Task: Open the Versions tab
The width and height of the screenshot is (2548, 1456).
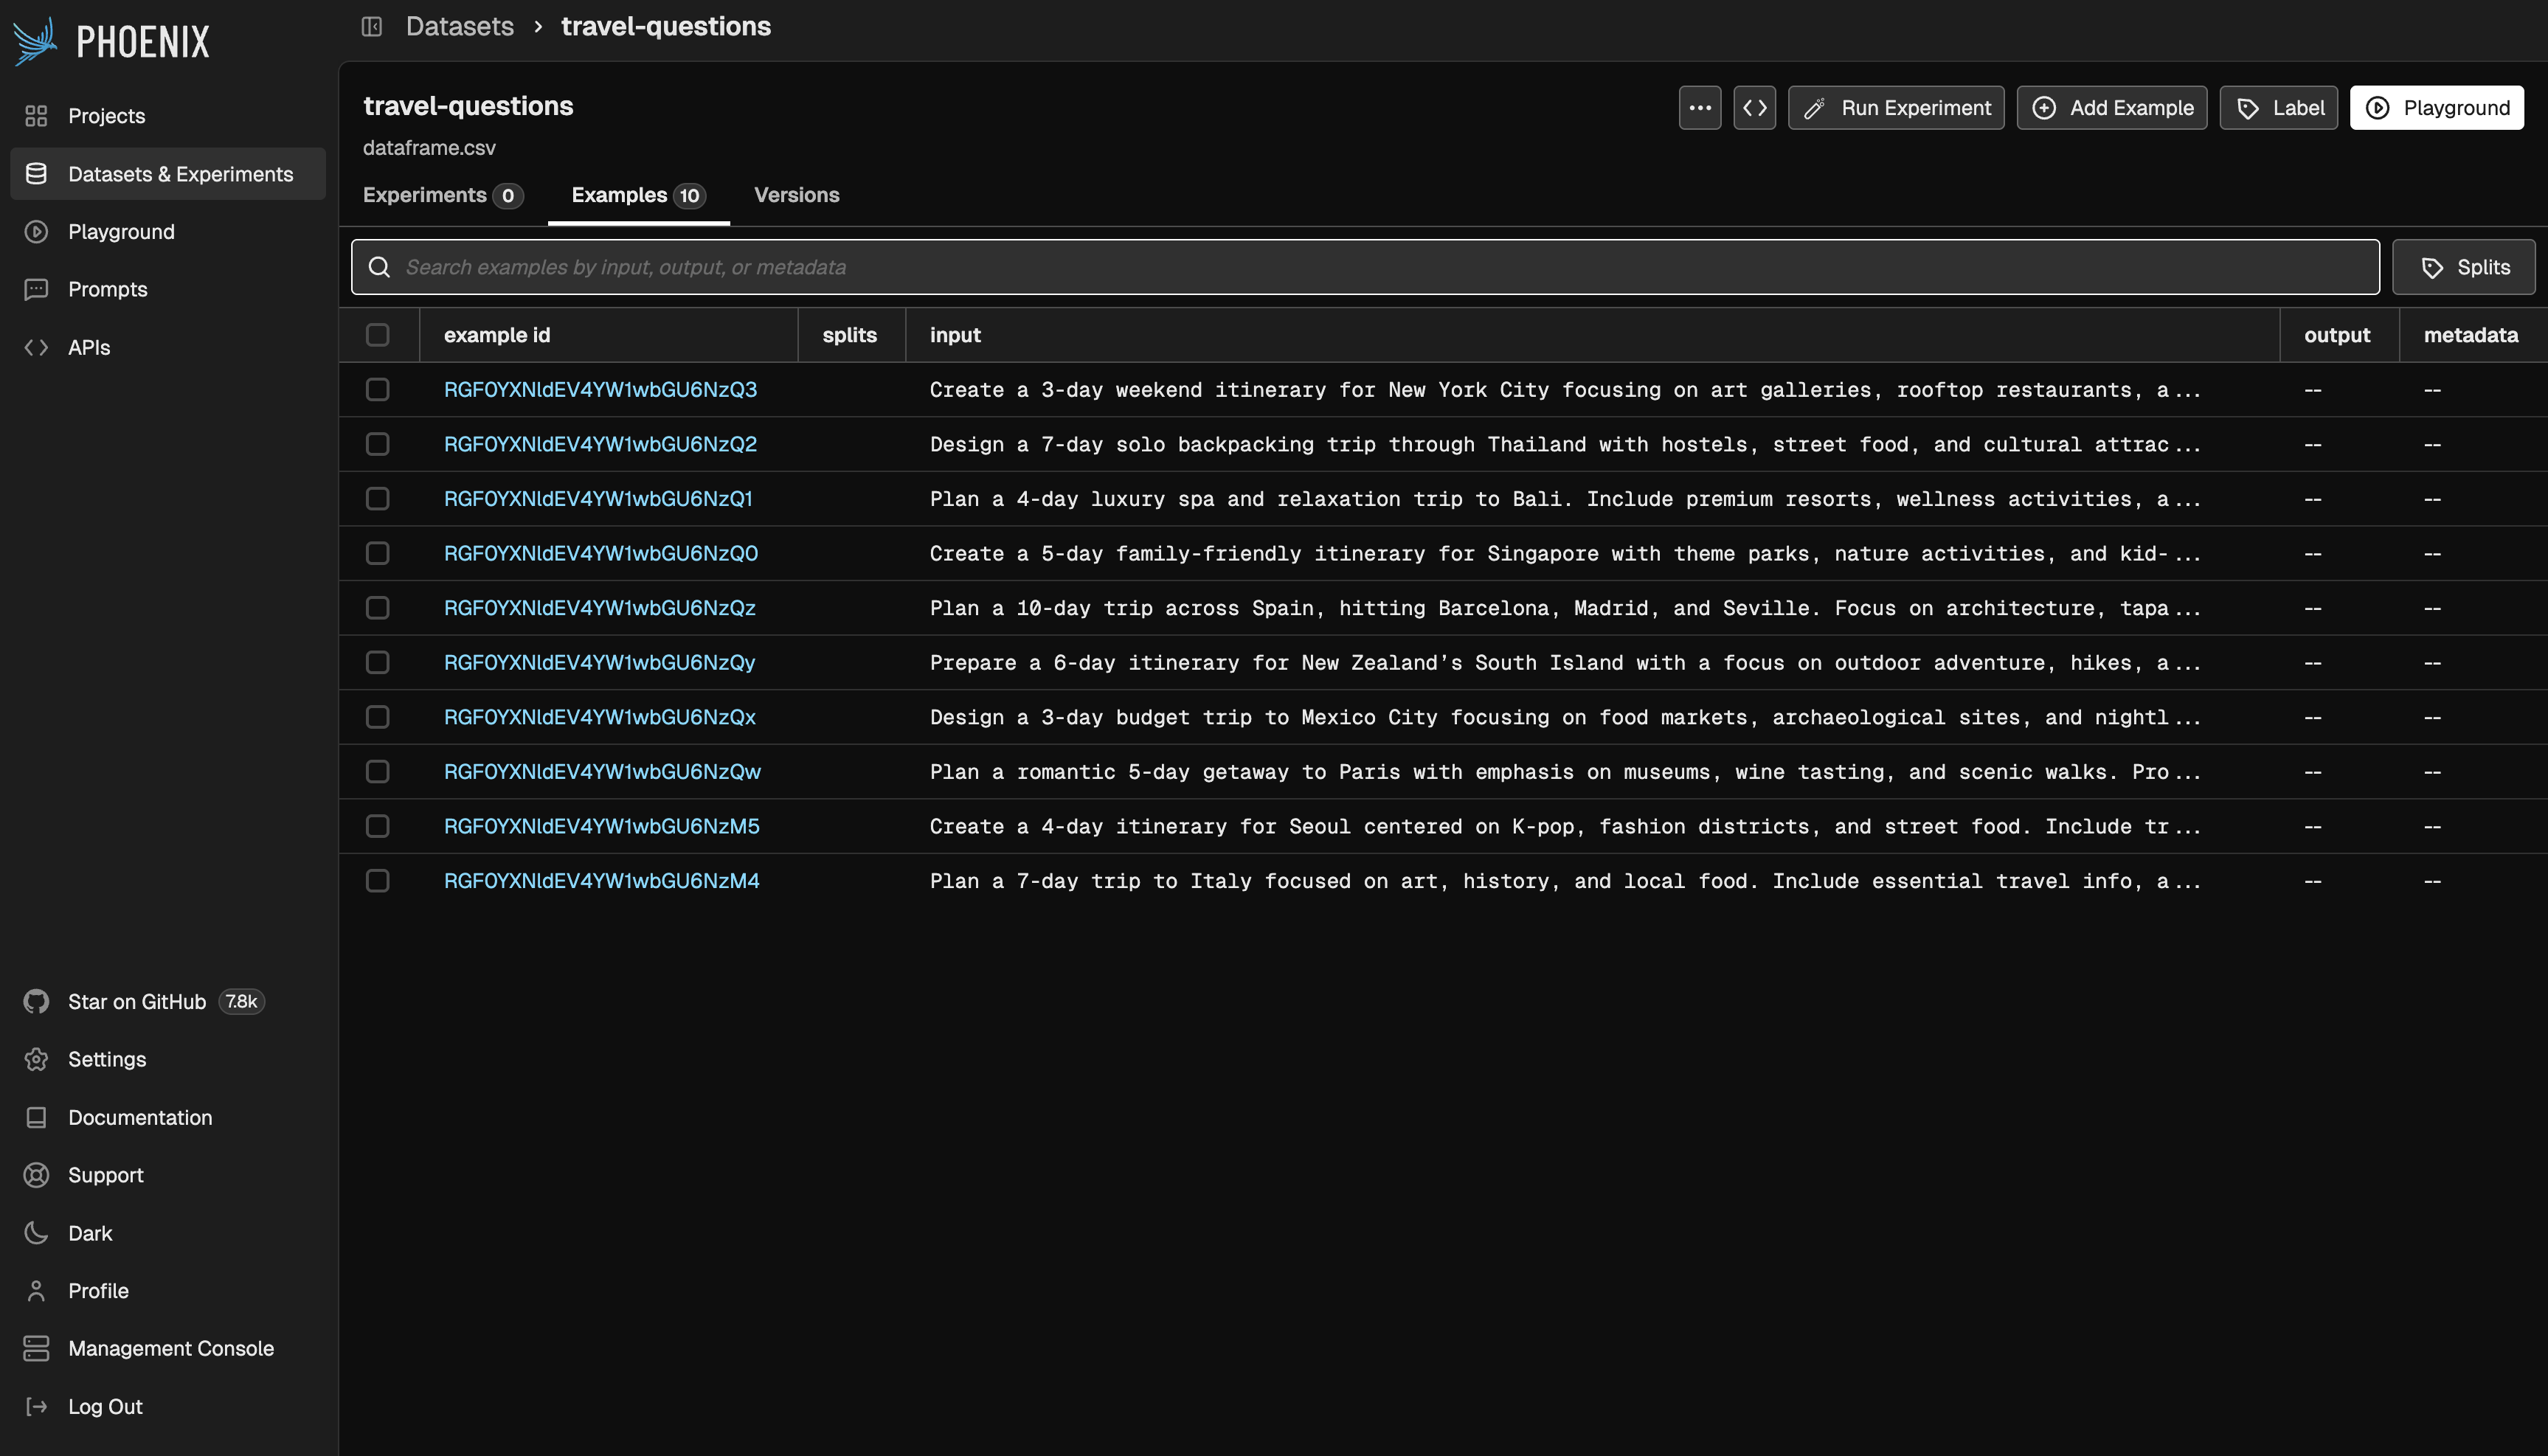Action: (x=797, y=195)
